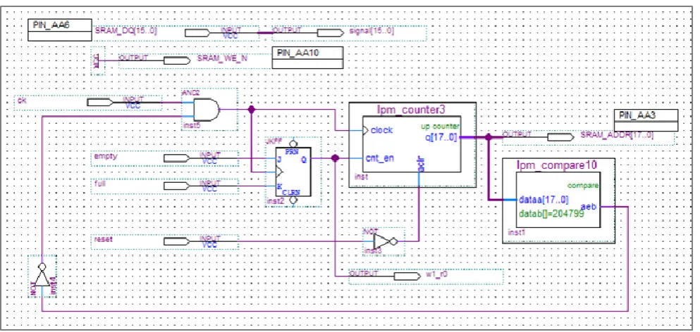Image resolution: width=700 pixels, height=332 pixels.
Task: Select the AND2 gate symbol inst5
Action: click(x=206, y=110)
